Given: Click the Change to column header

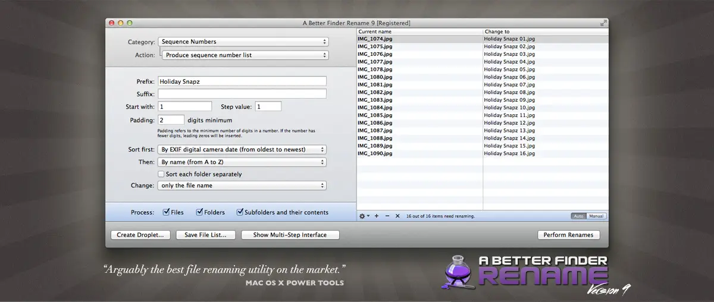Looking at the screenshot, I should 546,32.
